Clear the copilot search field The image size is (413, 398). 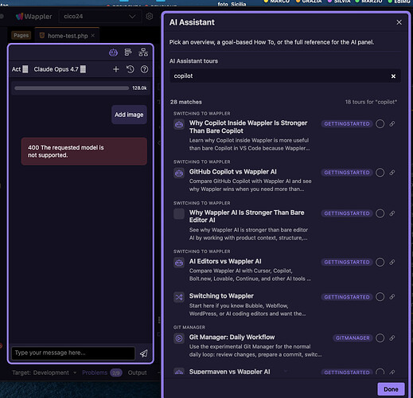(x=393, y=76)
